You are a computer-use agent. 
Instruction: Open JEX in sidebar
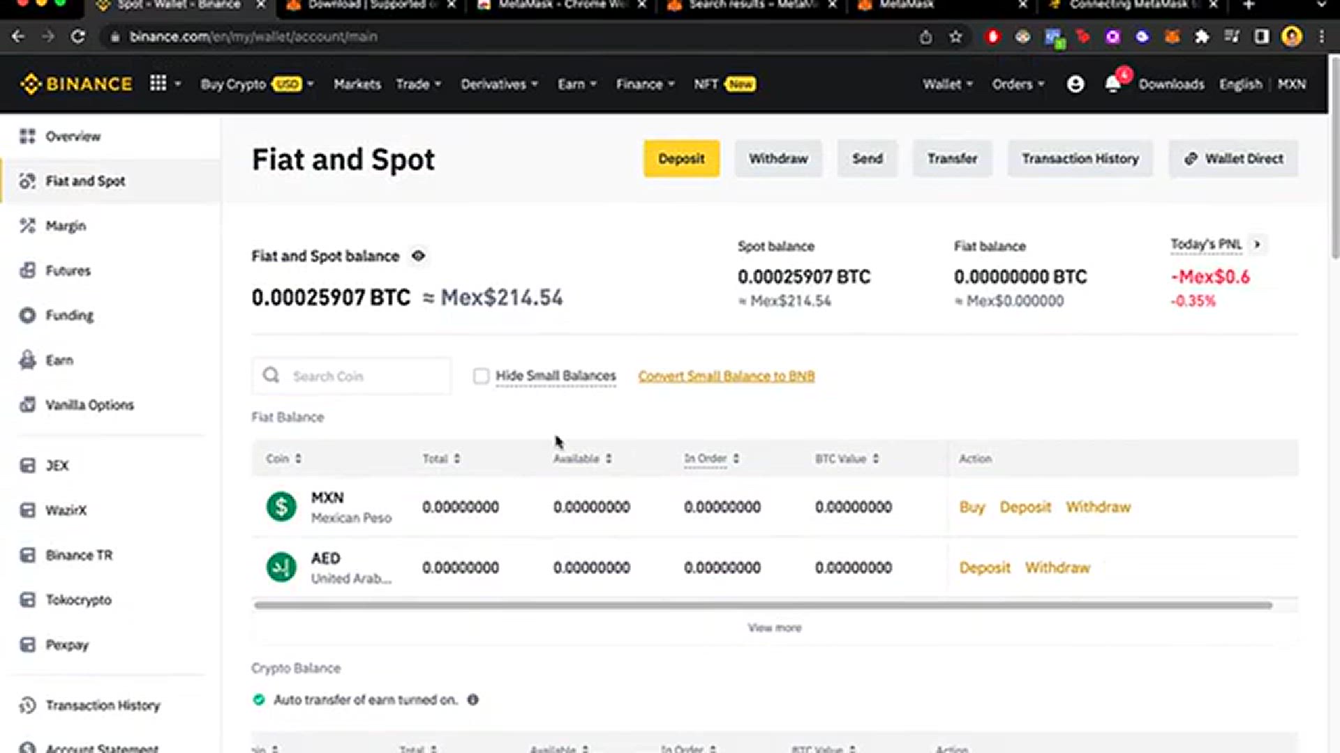pos(57,466)
